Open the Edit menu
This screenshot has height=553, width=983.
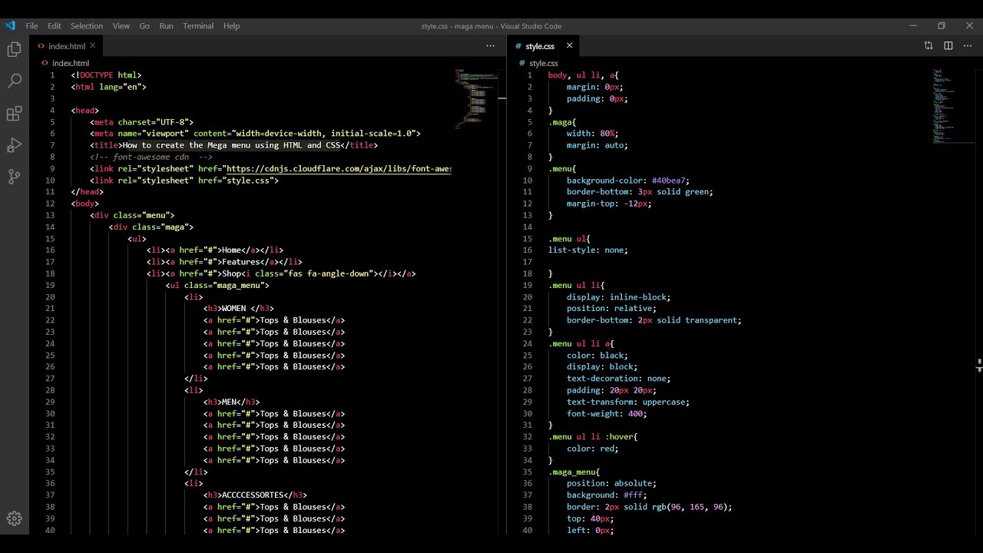pyautogui.click(x=55, y=25)
